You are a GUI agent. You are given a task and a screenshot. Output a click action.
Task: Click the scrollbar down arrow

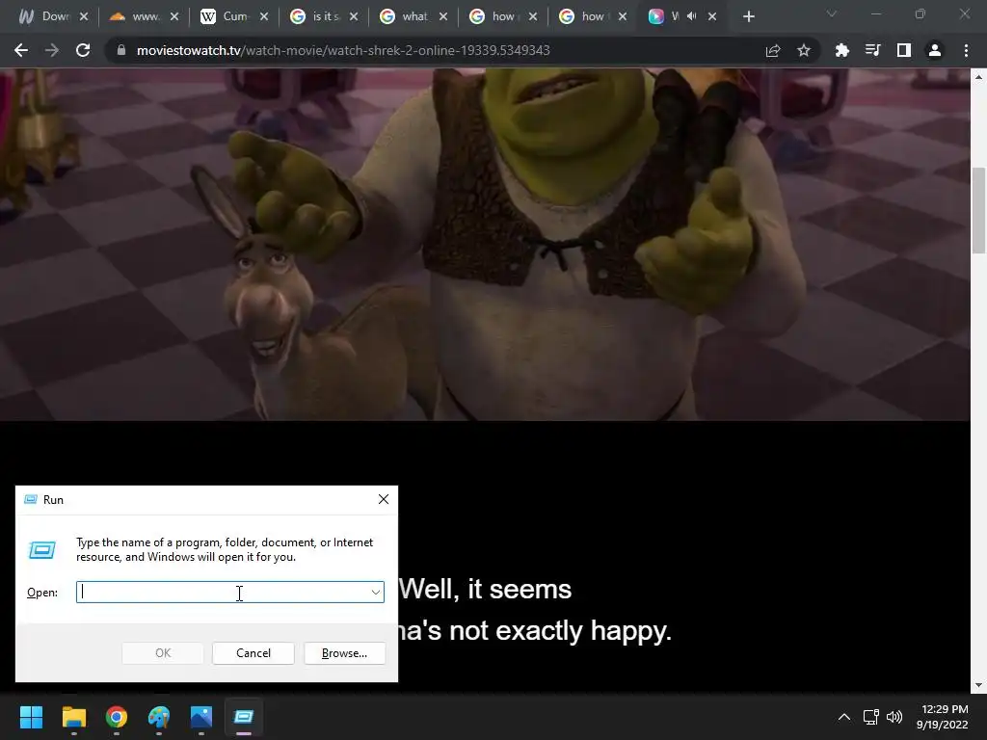tap(978, 685)
